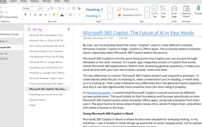Expand subscript options arrow

coord(49,15)
